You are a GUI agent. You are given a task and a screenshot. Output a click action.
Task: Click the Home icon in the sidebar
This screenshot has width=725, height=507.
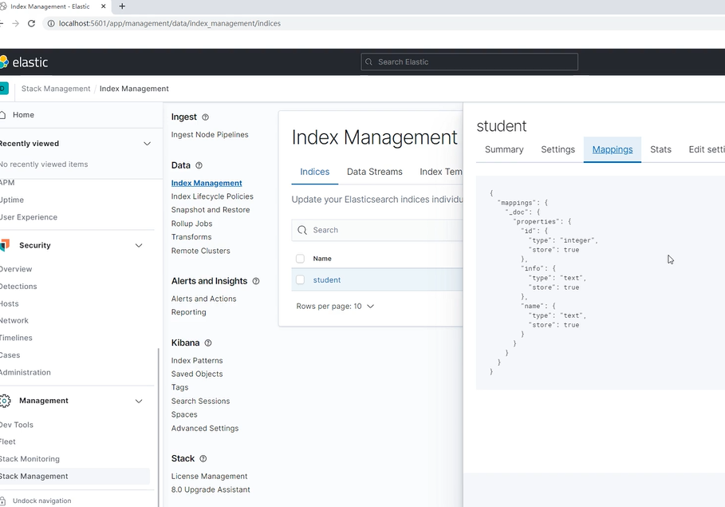coord(2,115)
